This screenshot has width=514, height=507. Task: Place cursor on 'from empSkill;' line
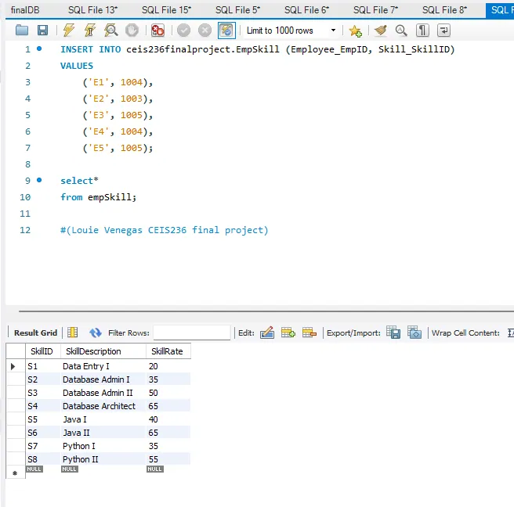[99, 197]
